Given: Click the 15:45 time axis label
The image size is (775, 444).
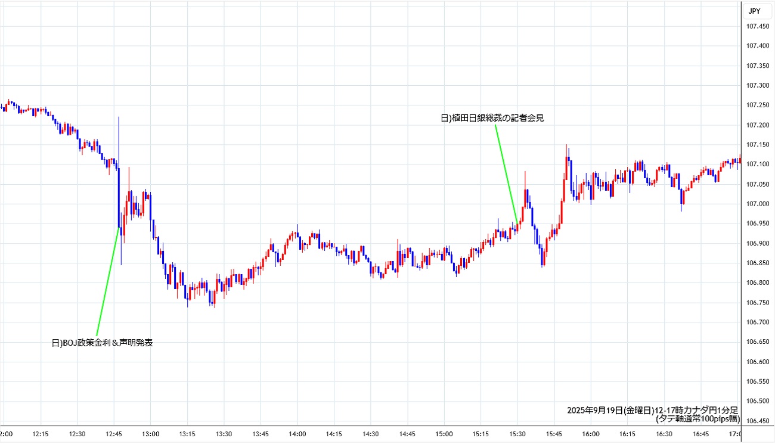Looking at the screenshot, I should click(554, 434).
